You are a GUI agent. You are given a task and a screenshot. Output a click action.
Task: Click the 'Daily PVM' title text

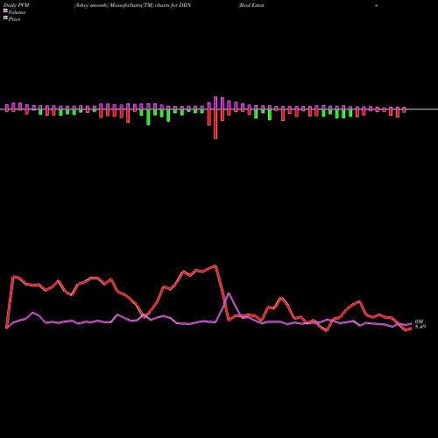pos(16,5)
